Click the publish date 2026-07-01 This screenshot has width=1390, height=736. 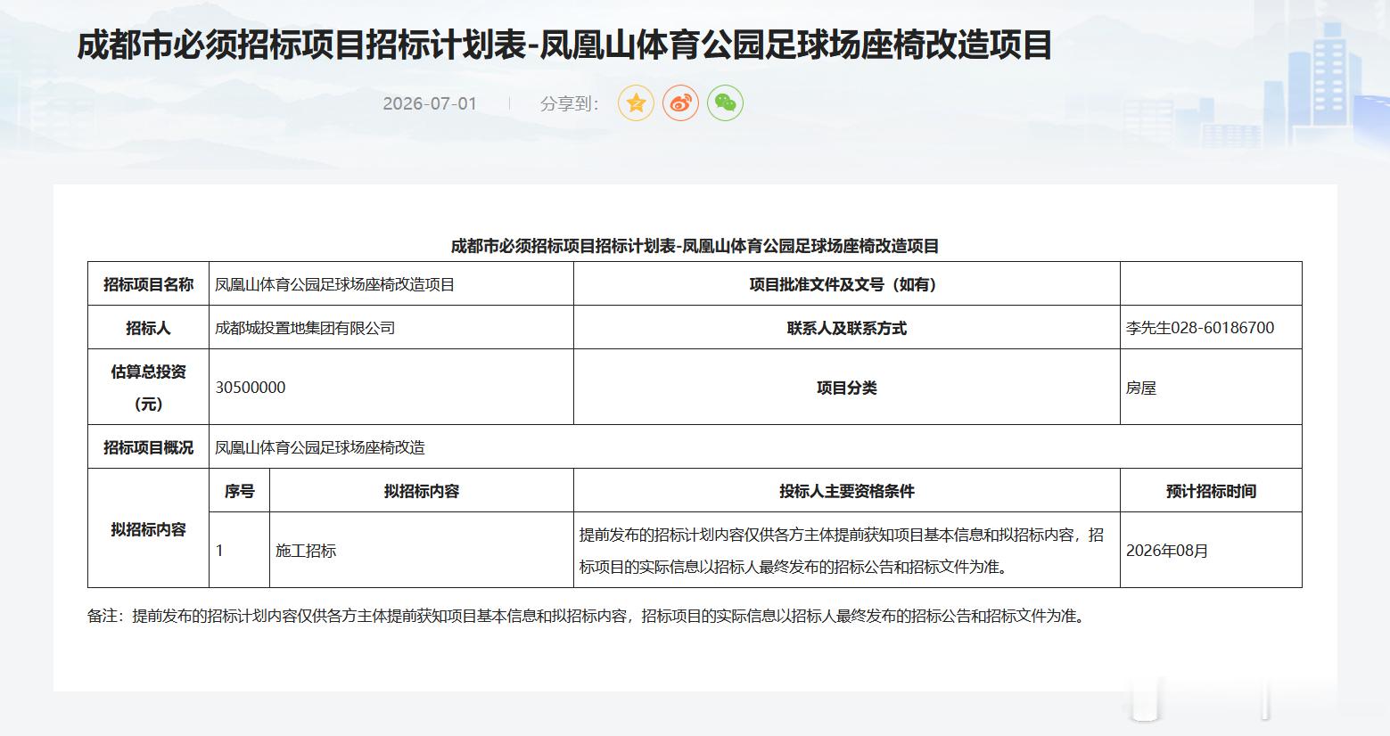point(430,103)
